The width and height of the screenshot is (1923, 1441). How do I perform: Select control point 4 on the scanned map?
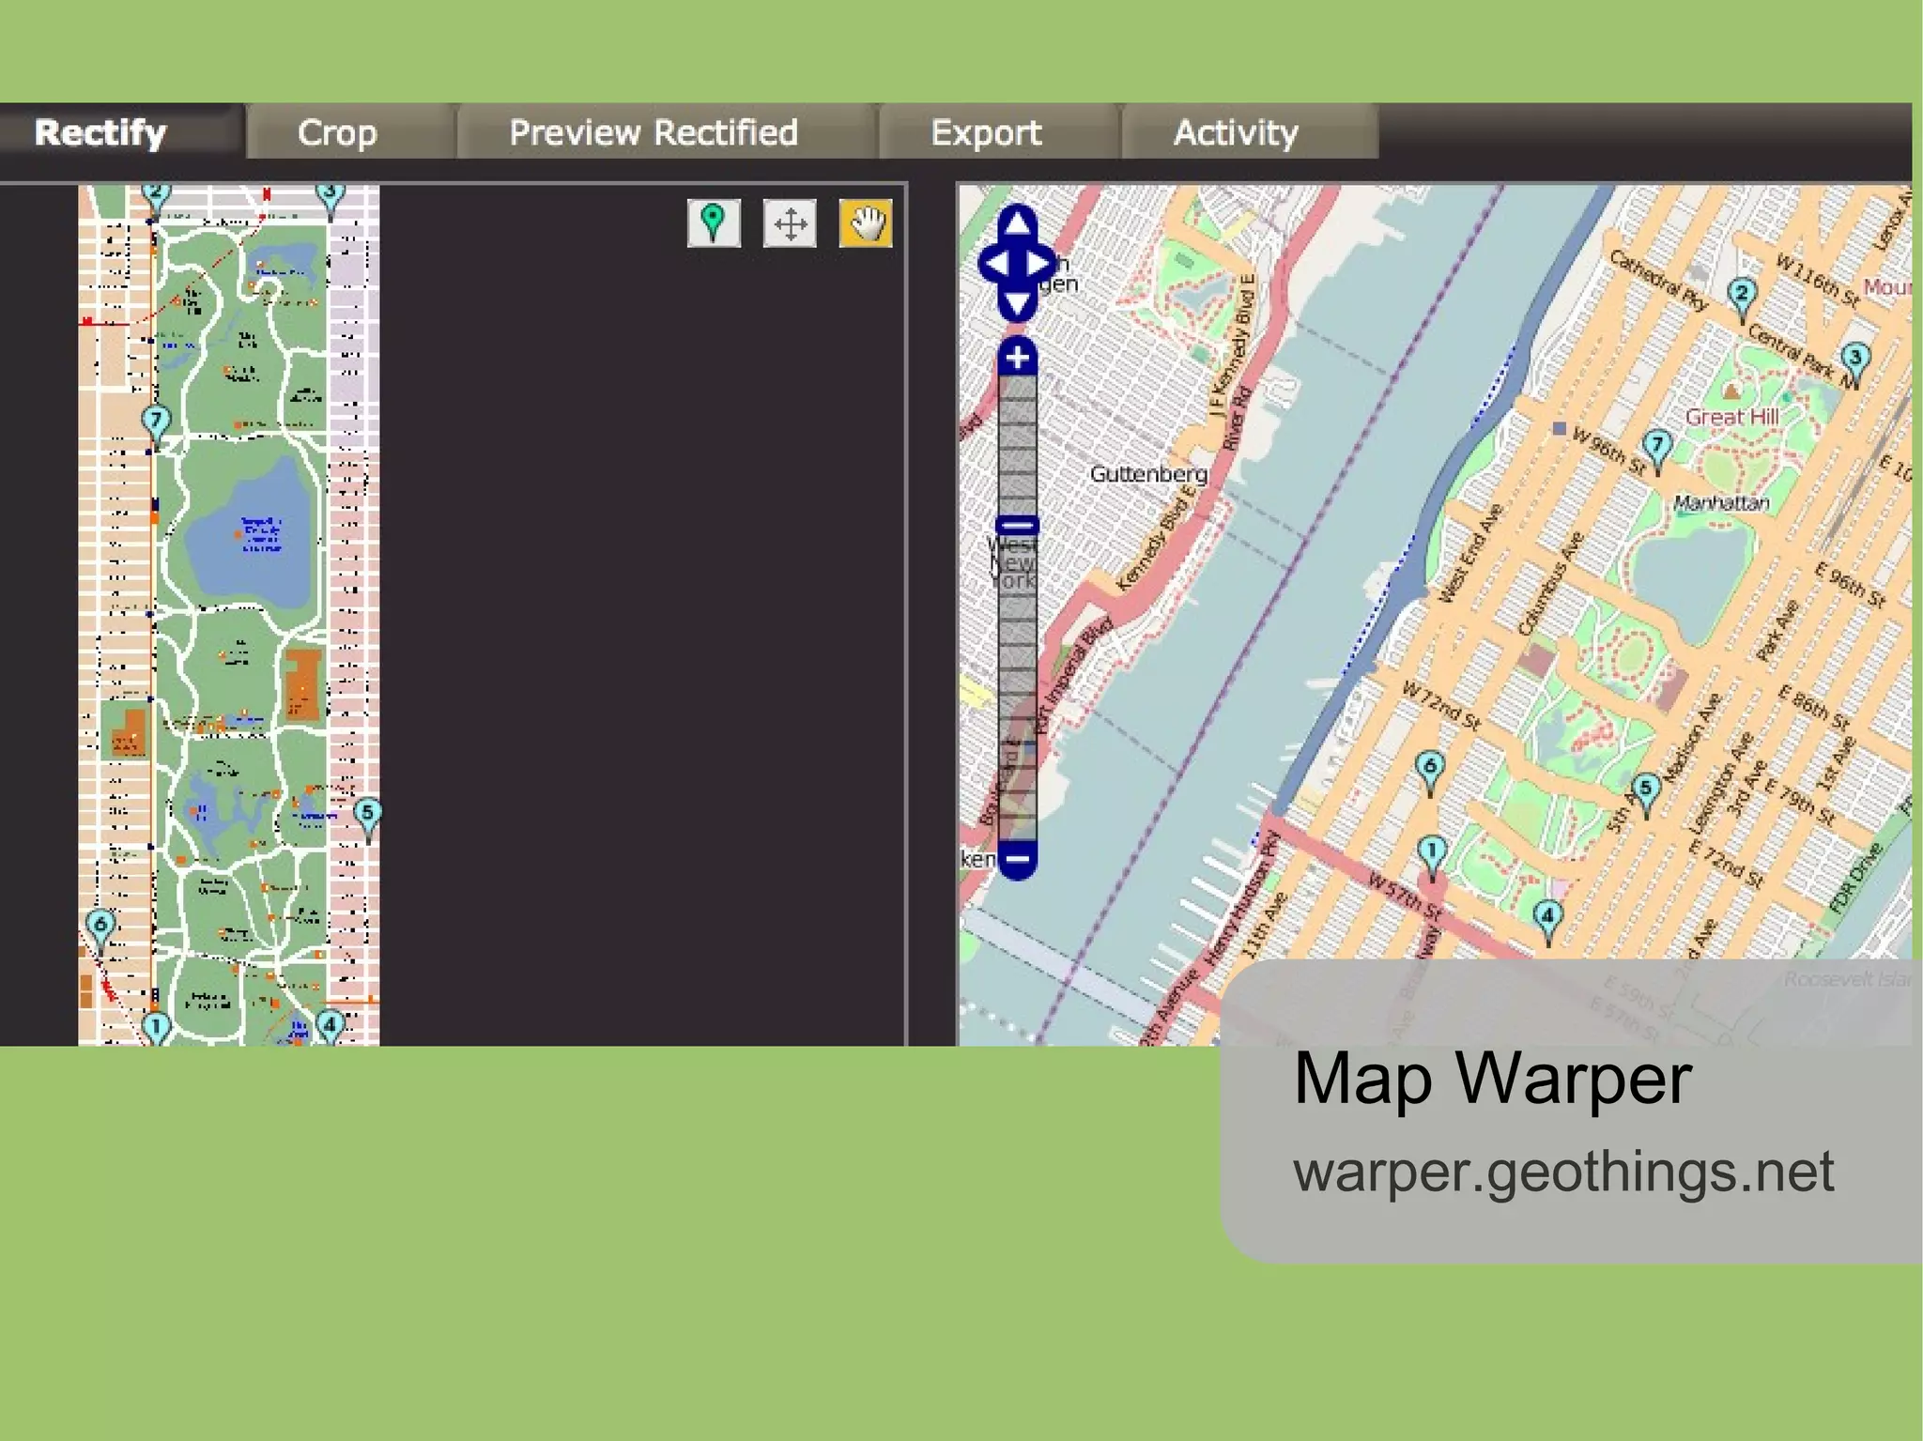tap(330, 1025)
